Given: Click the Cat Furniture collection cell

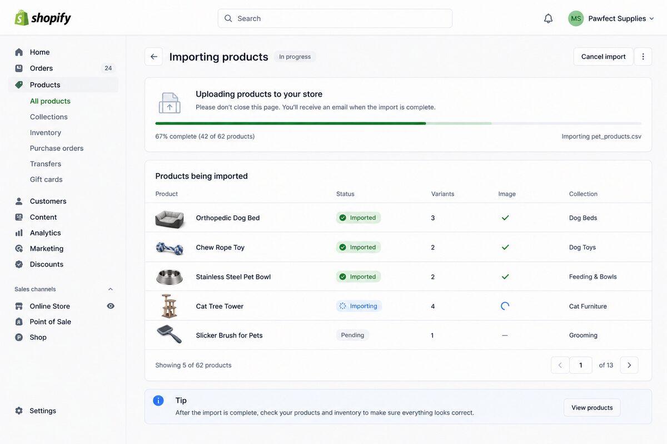Looking at the screenshot, I should point(588,306).
